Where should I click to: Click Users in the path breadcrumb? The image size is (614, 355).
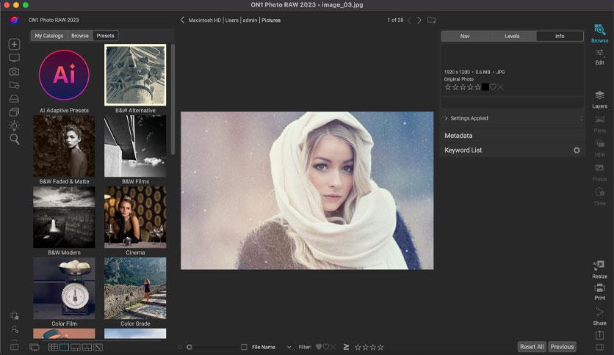(232, 20)
